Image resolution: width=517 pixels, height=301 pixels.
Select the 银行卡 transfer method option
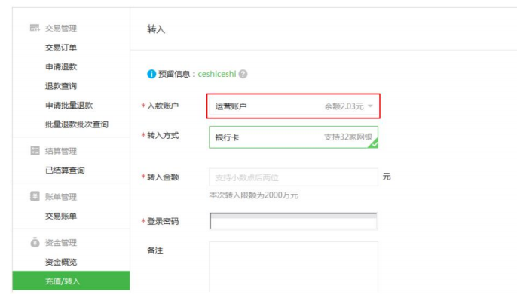tap(293, 137)
